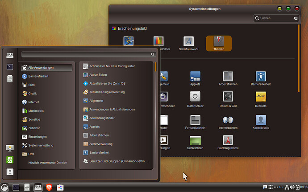The image size is (308, 192).
Task: Click the logout icon in menu sidebar
Action: pos(10,159)
